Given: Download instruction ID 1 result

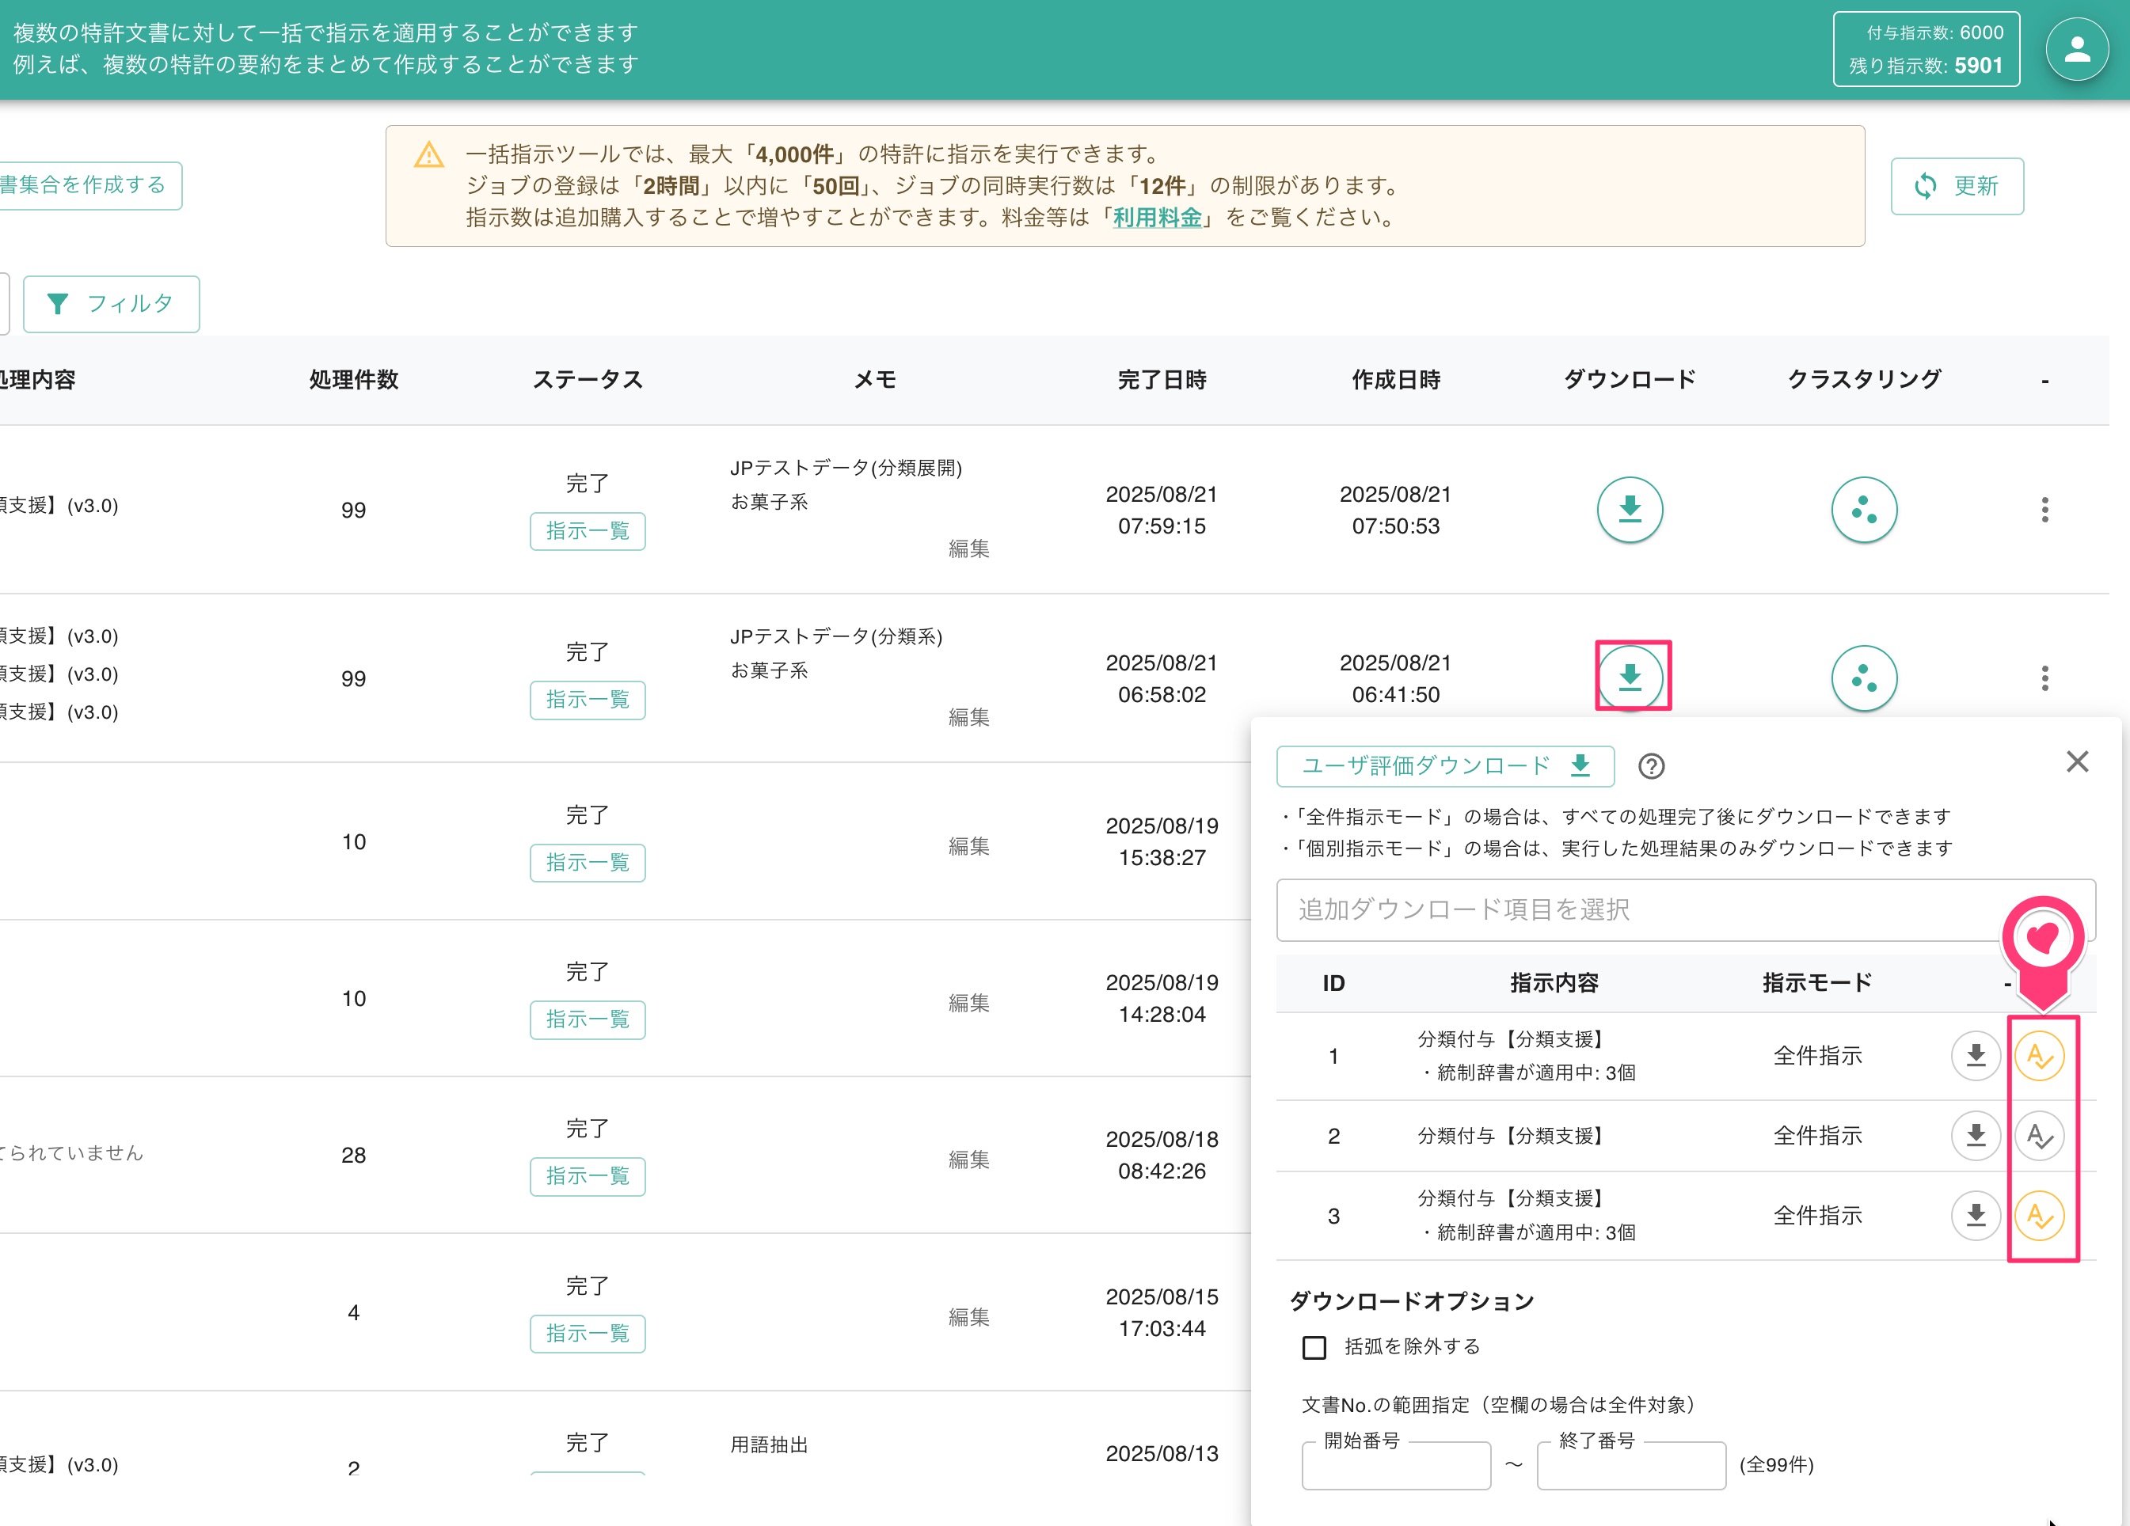Looking at the screenshot, I should 1975,1056.
